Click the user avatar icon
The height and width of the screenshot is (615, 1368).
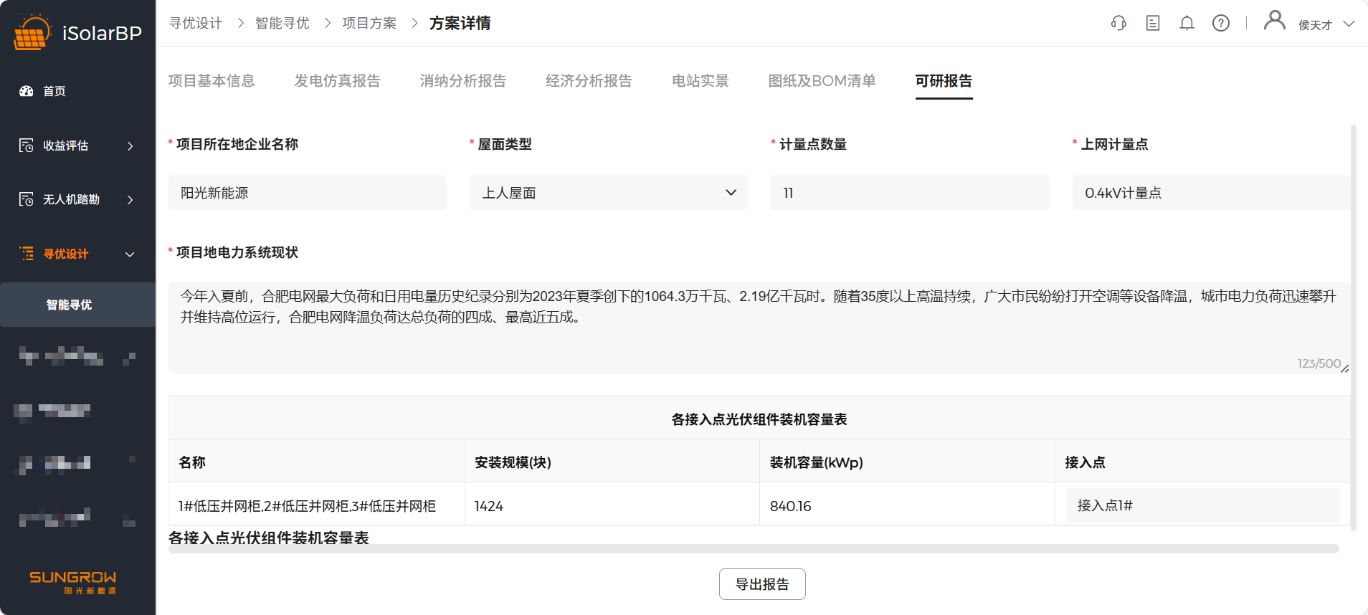[1274, 20]
